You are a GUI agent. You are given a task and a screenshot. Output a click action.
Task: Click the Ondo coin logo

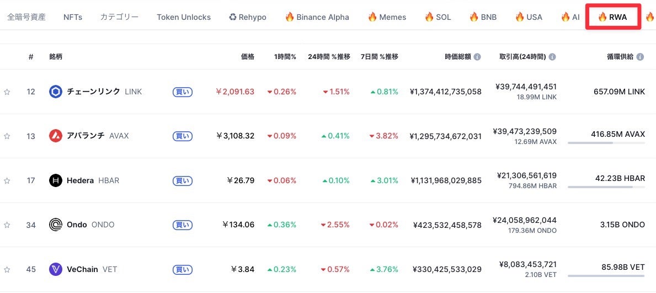tap(56, 225)
